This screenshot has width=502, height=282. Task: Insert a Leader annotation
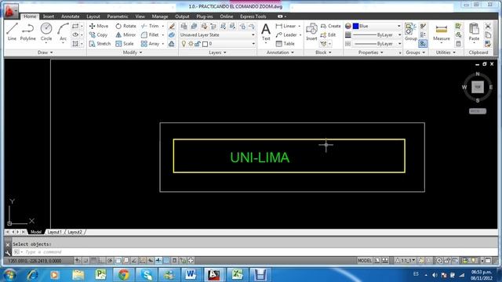coord(286,34)
